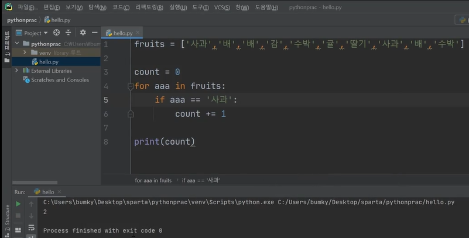Click the pythonprac folder icon in tree
Screen dimensions: 469x238
point(26,44)
